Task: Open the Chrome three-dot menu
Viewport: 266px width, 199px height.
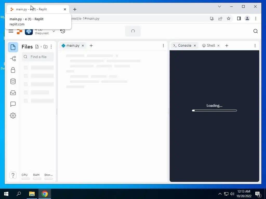Action: (x=256, y=18)
